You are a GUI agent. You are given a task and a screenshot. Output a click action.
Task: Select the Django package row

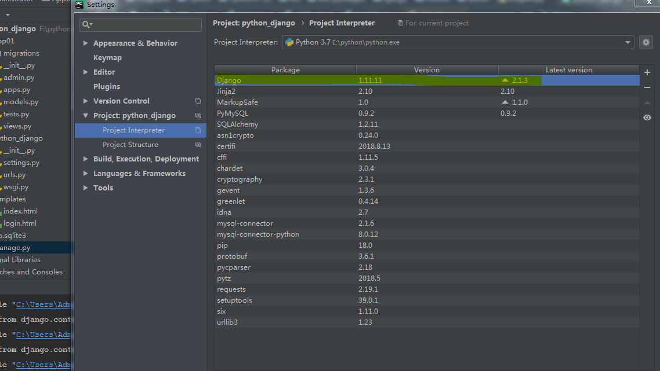[x=427, y=80]
